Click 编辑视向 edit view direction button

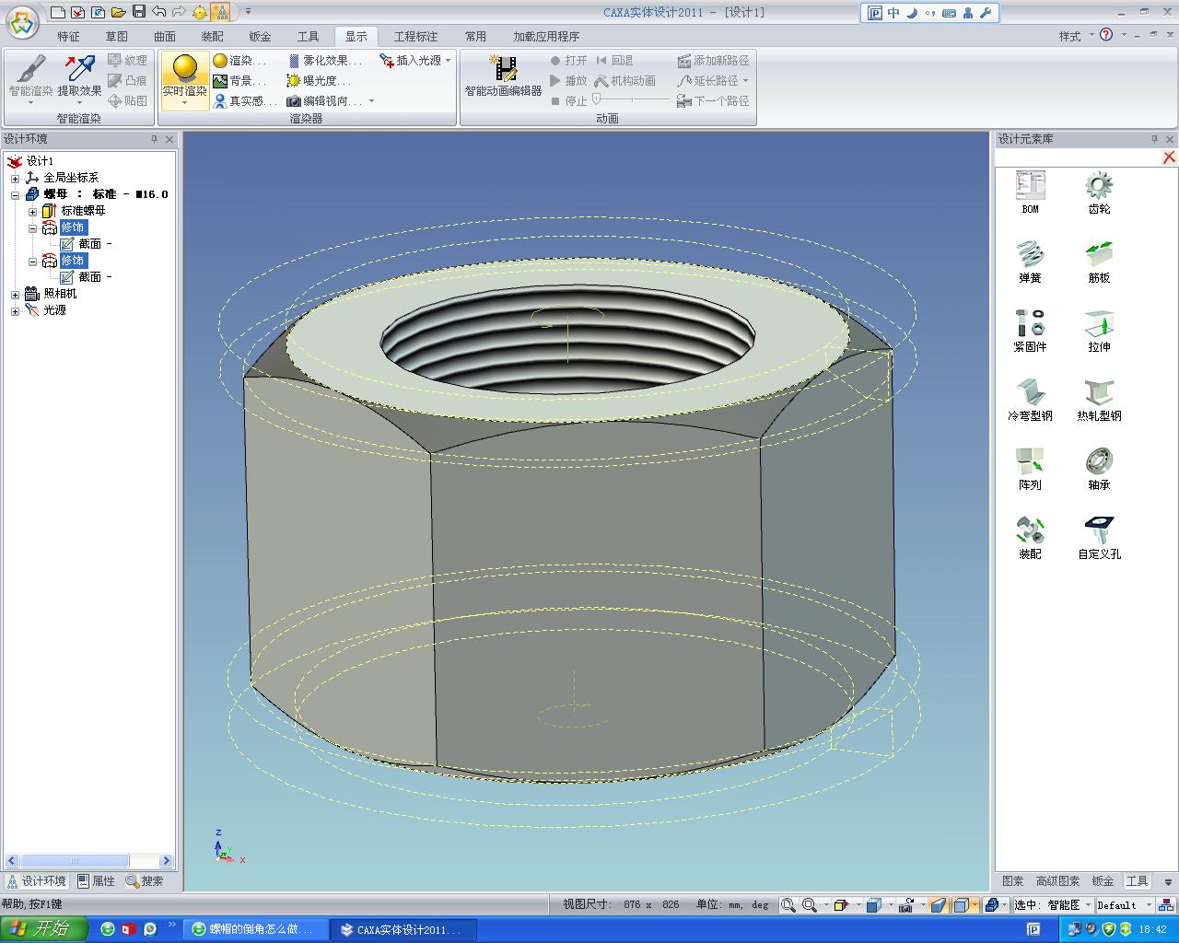(325, 100)
